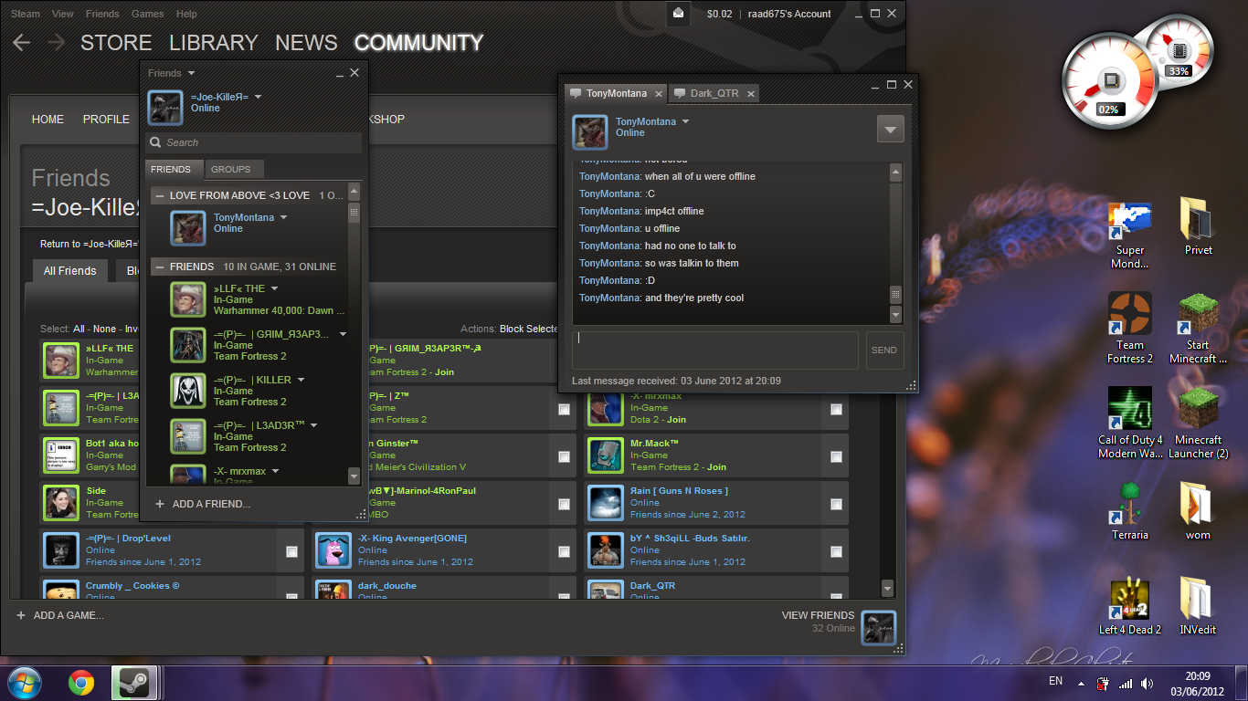The image size is (1248, 701).
Task: Open the Friends window title dropdown arrow
Action: [x=191, y=73]
